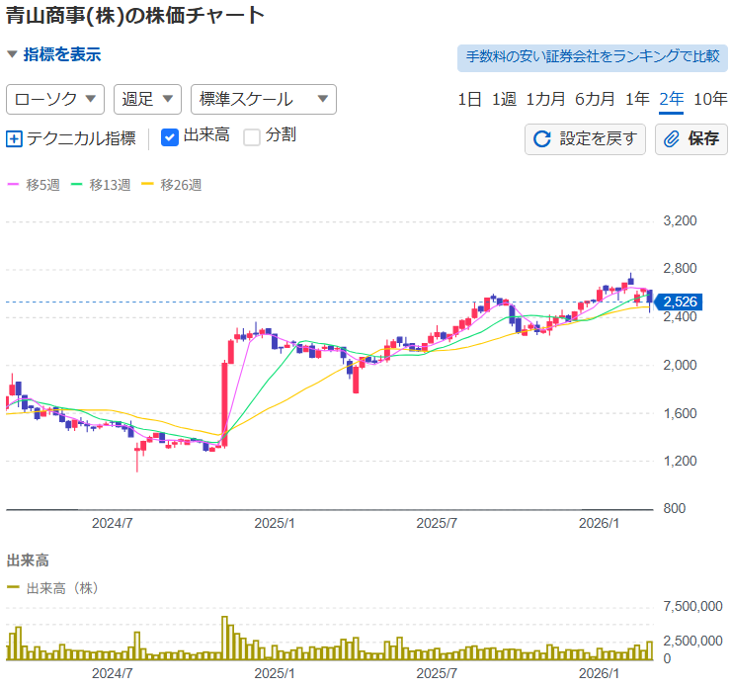Click the 出来高（株） legend marker
Viewport: 730px width, 688px height.
[x=13, y=587]
